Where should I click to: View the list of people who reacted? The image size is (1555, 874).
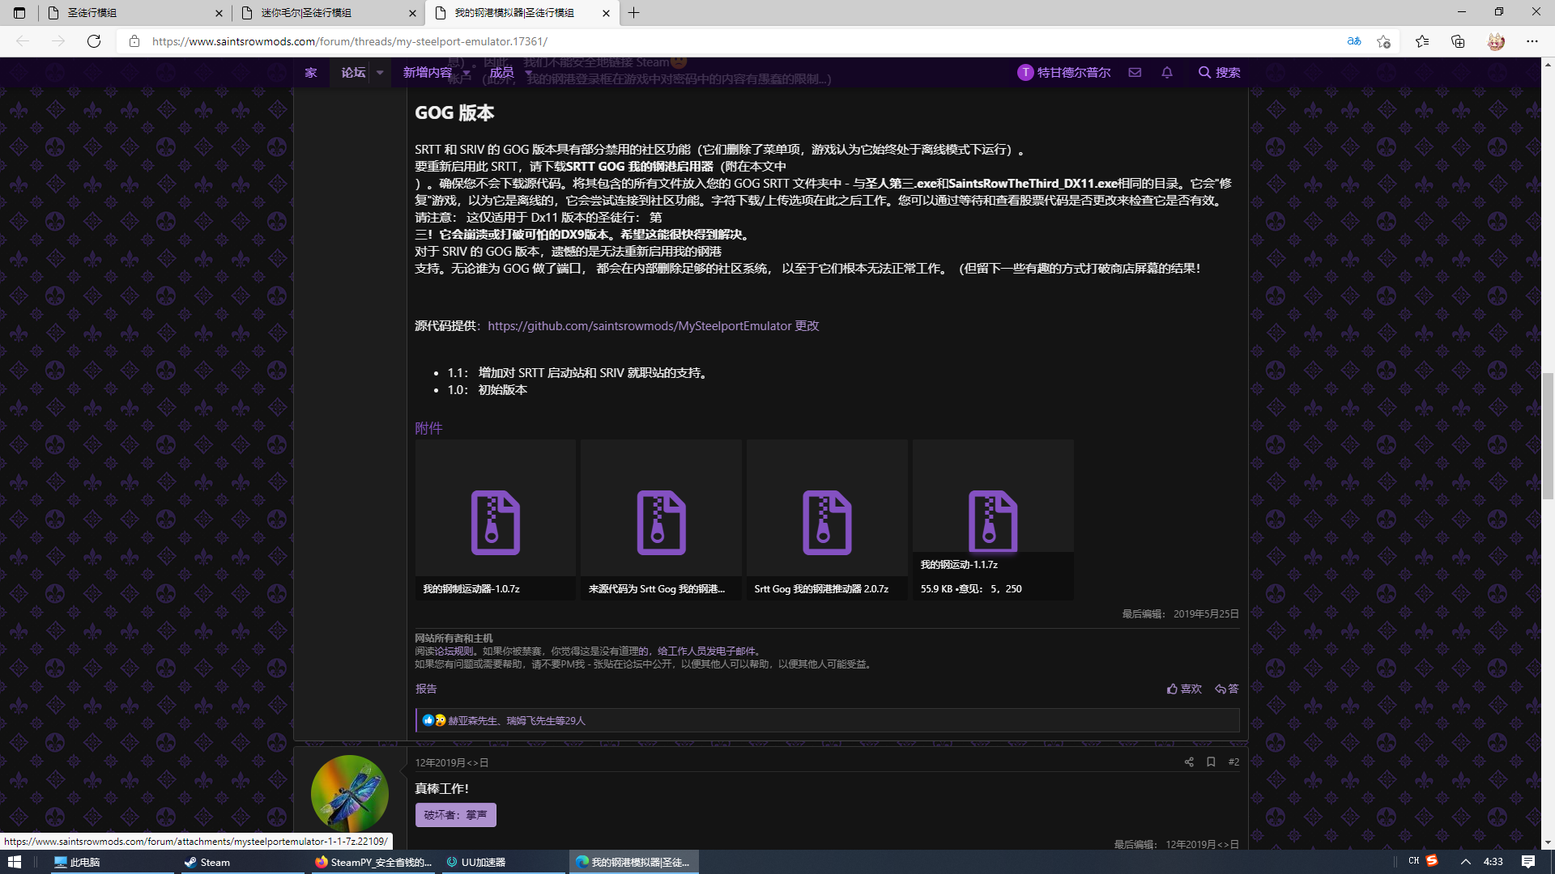click(x=516, y=720)
